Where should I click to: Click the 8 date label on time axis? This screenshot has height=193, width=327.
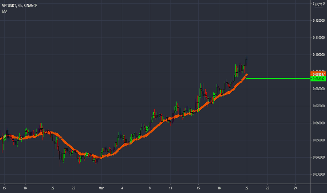pos(150,188)
